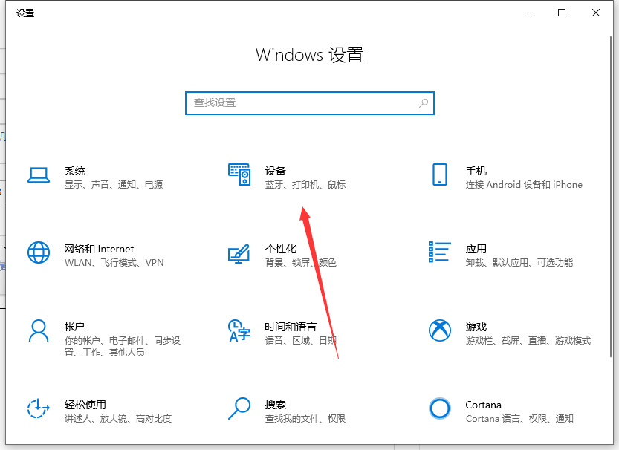This screenshot has width=619, height=450.
Task: Select the 设备 settings title
Action: click(x=276, y=171)
